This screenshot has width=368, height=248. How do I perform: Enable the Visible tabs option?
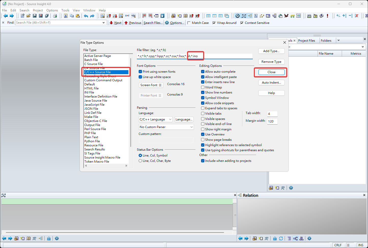coord(203,114)
